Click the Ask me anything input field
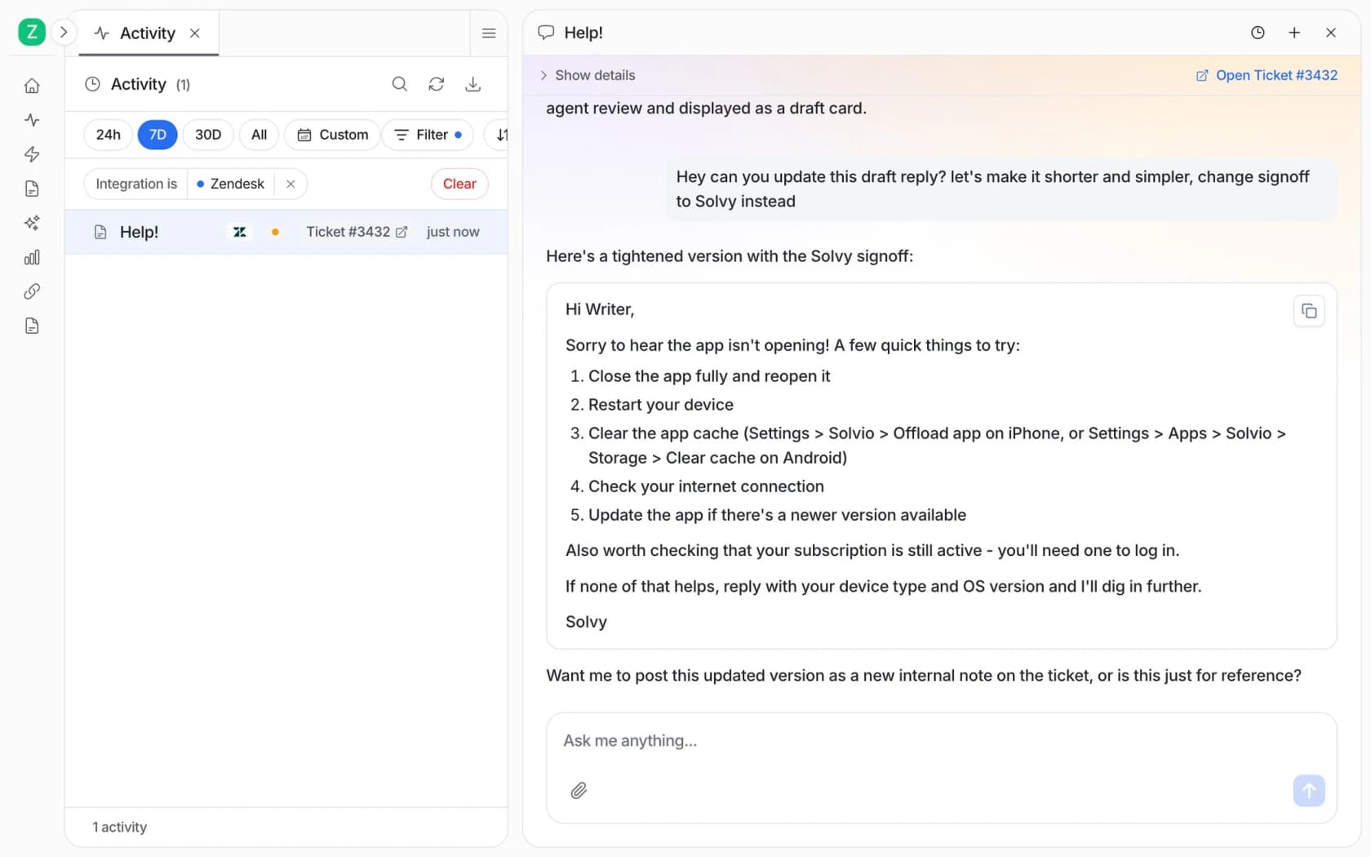The width and height of the screenshot is (1371, 857). tap(942, 741)
